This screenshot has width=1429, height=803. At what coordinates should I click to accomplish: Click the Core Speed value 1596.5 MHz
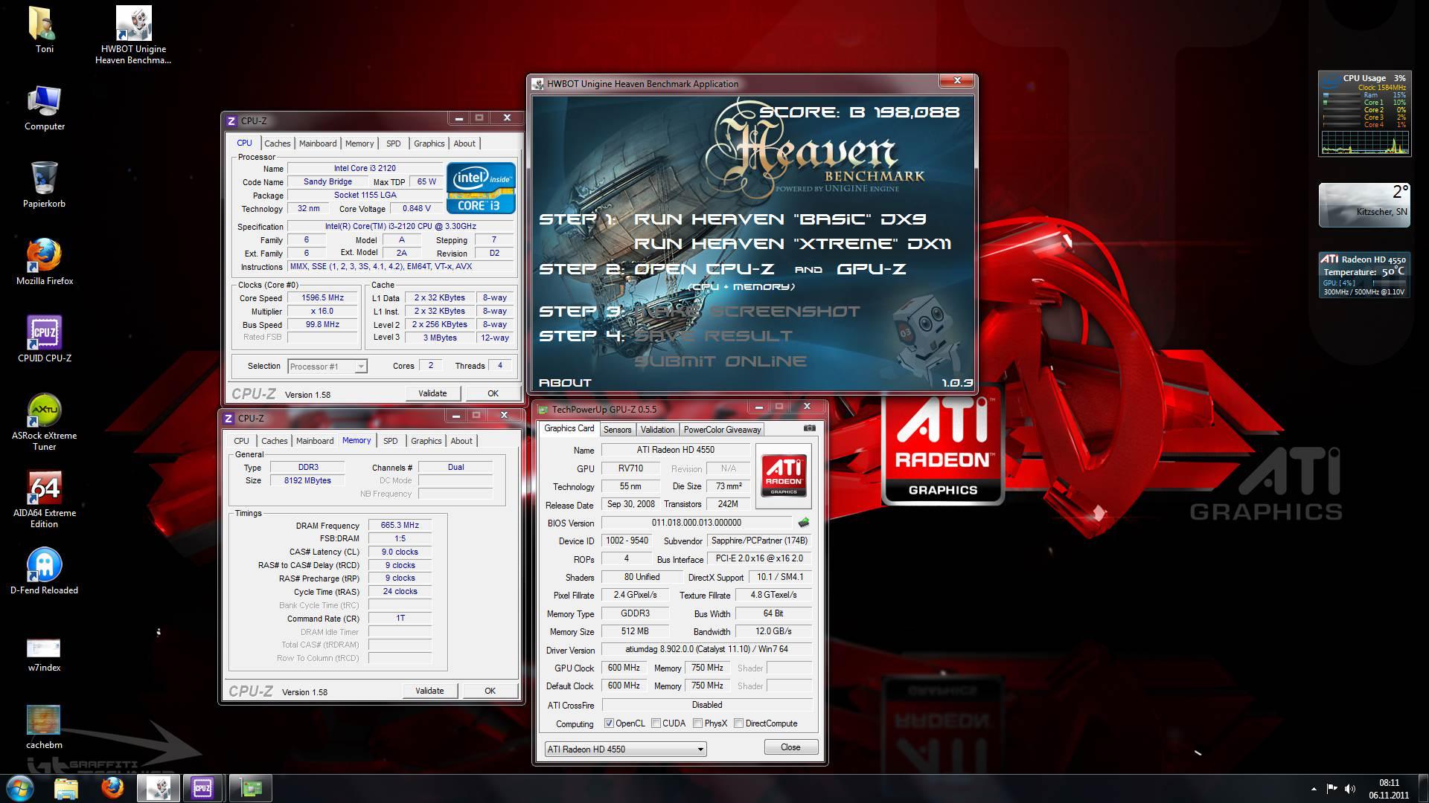pyautogui.click(x=322, y=298)
